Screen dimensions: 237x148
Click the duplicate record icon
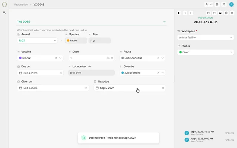(x=226, y=13)
